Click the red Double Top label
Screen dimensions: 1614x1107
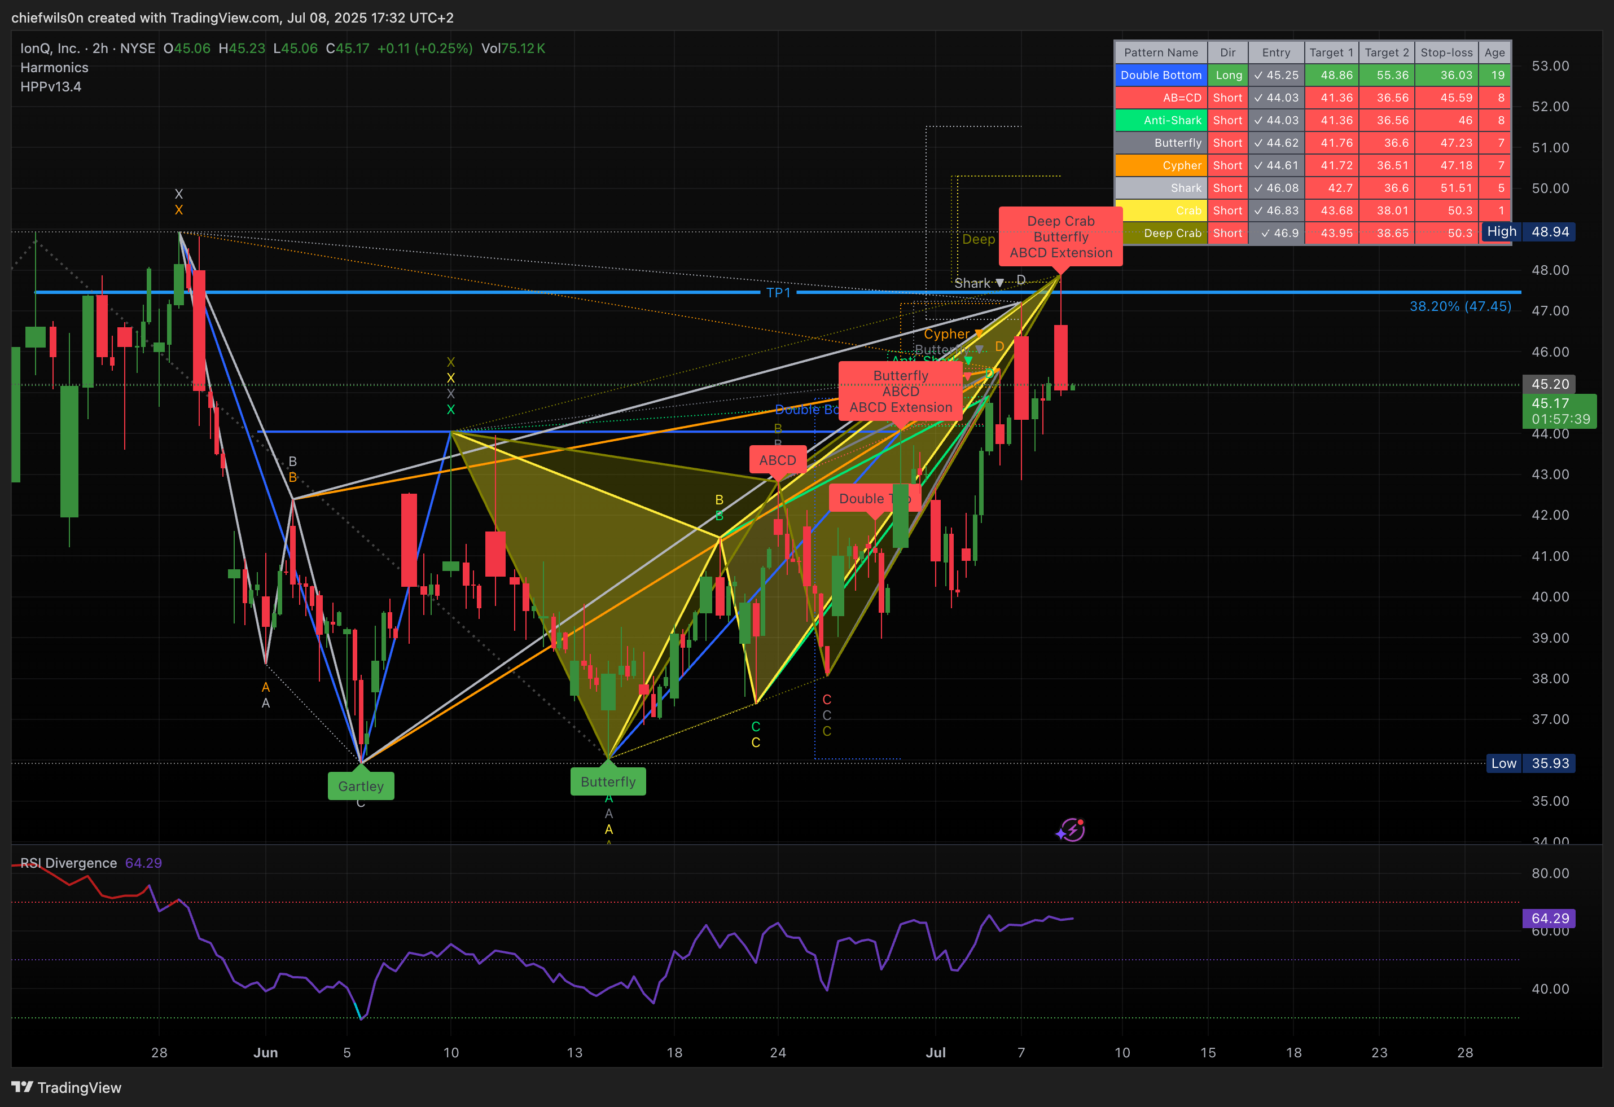coord(874,499)
